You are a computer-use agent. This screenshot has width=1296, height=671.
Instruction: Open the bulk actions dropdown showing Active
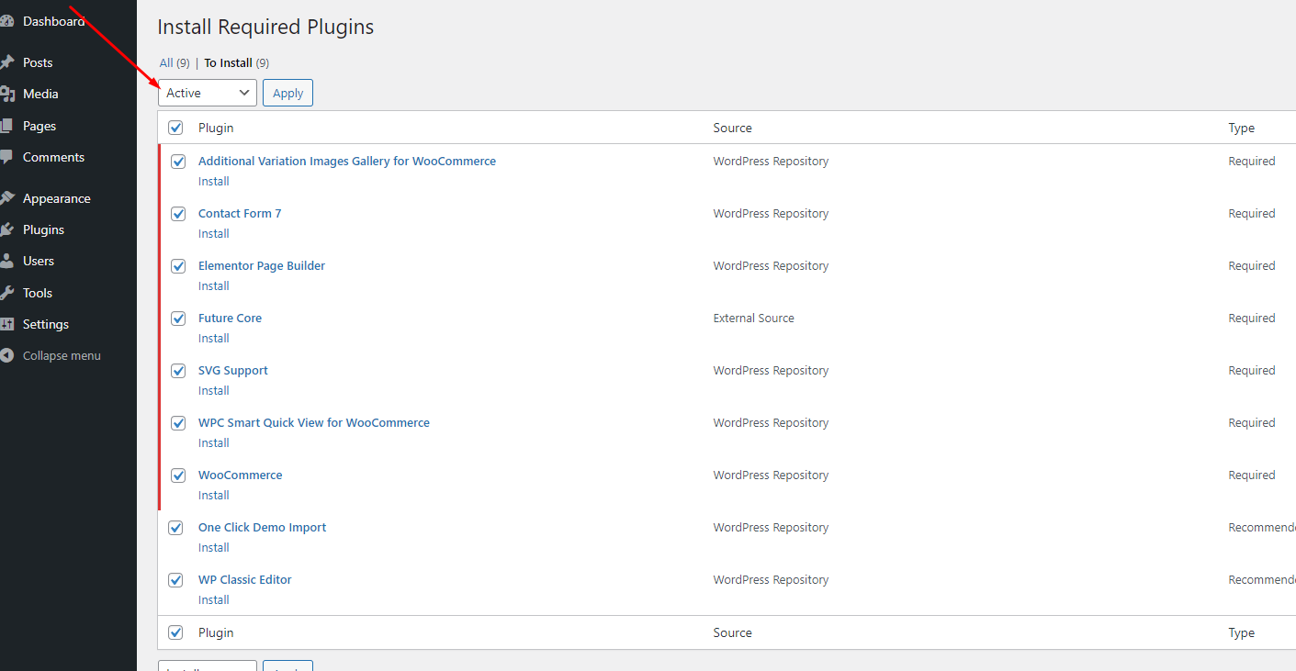(x=208, y=93)
